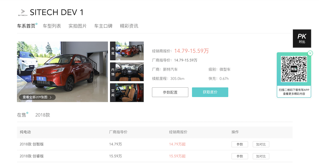
Task: Open the PK 对比 compare panel
Action: click(x=302, y=38)
